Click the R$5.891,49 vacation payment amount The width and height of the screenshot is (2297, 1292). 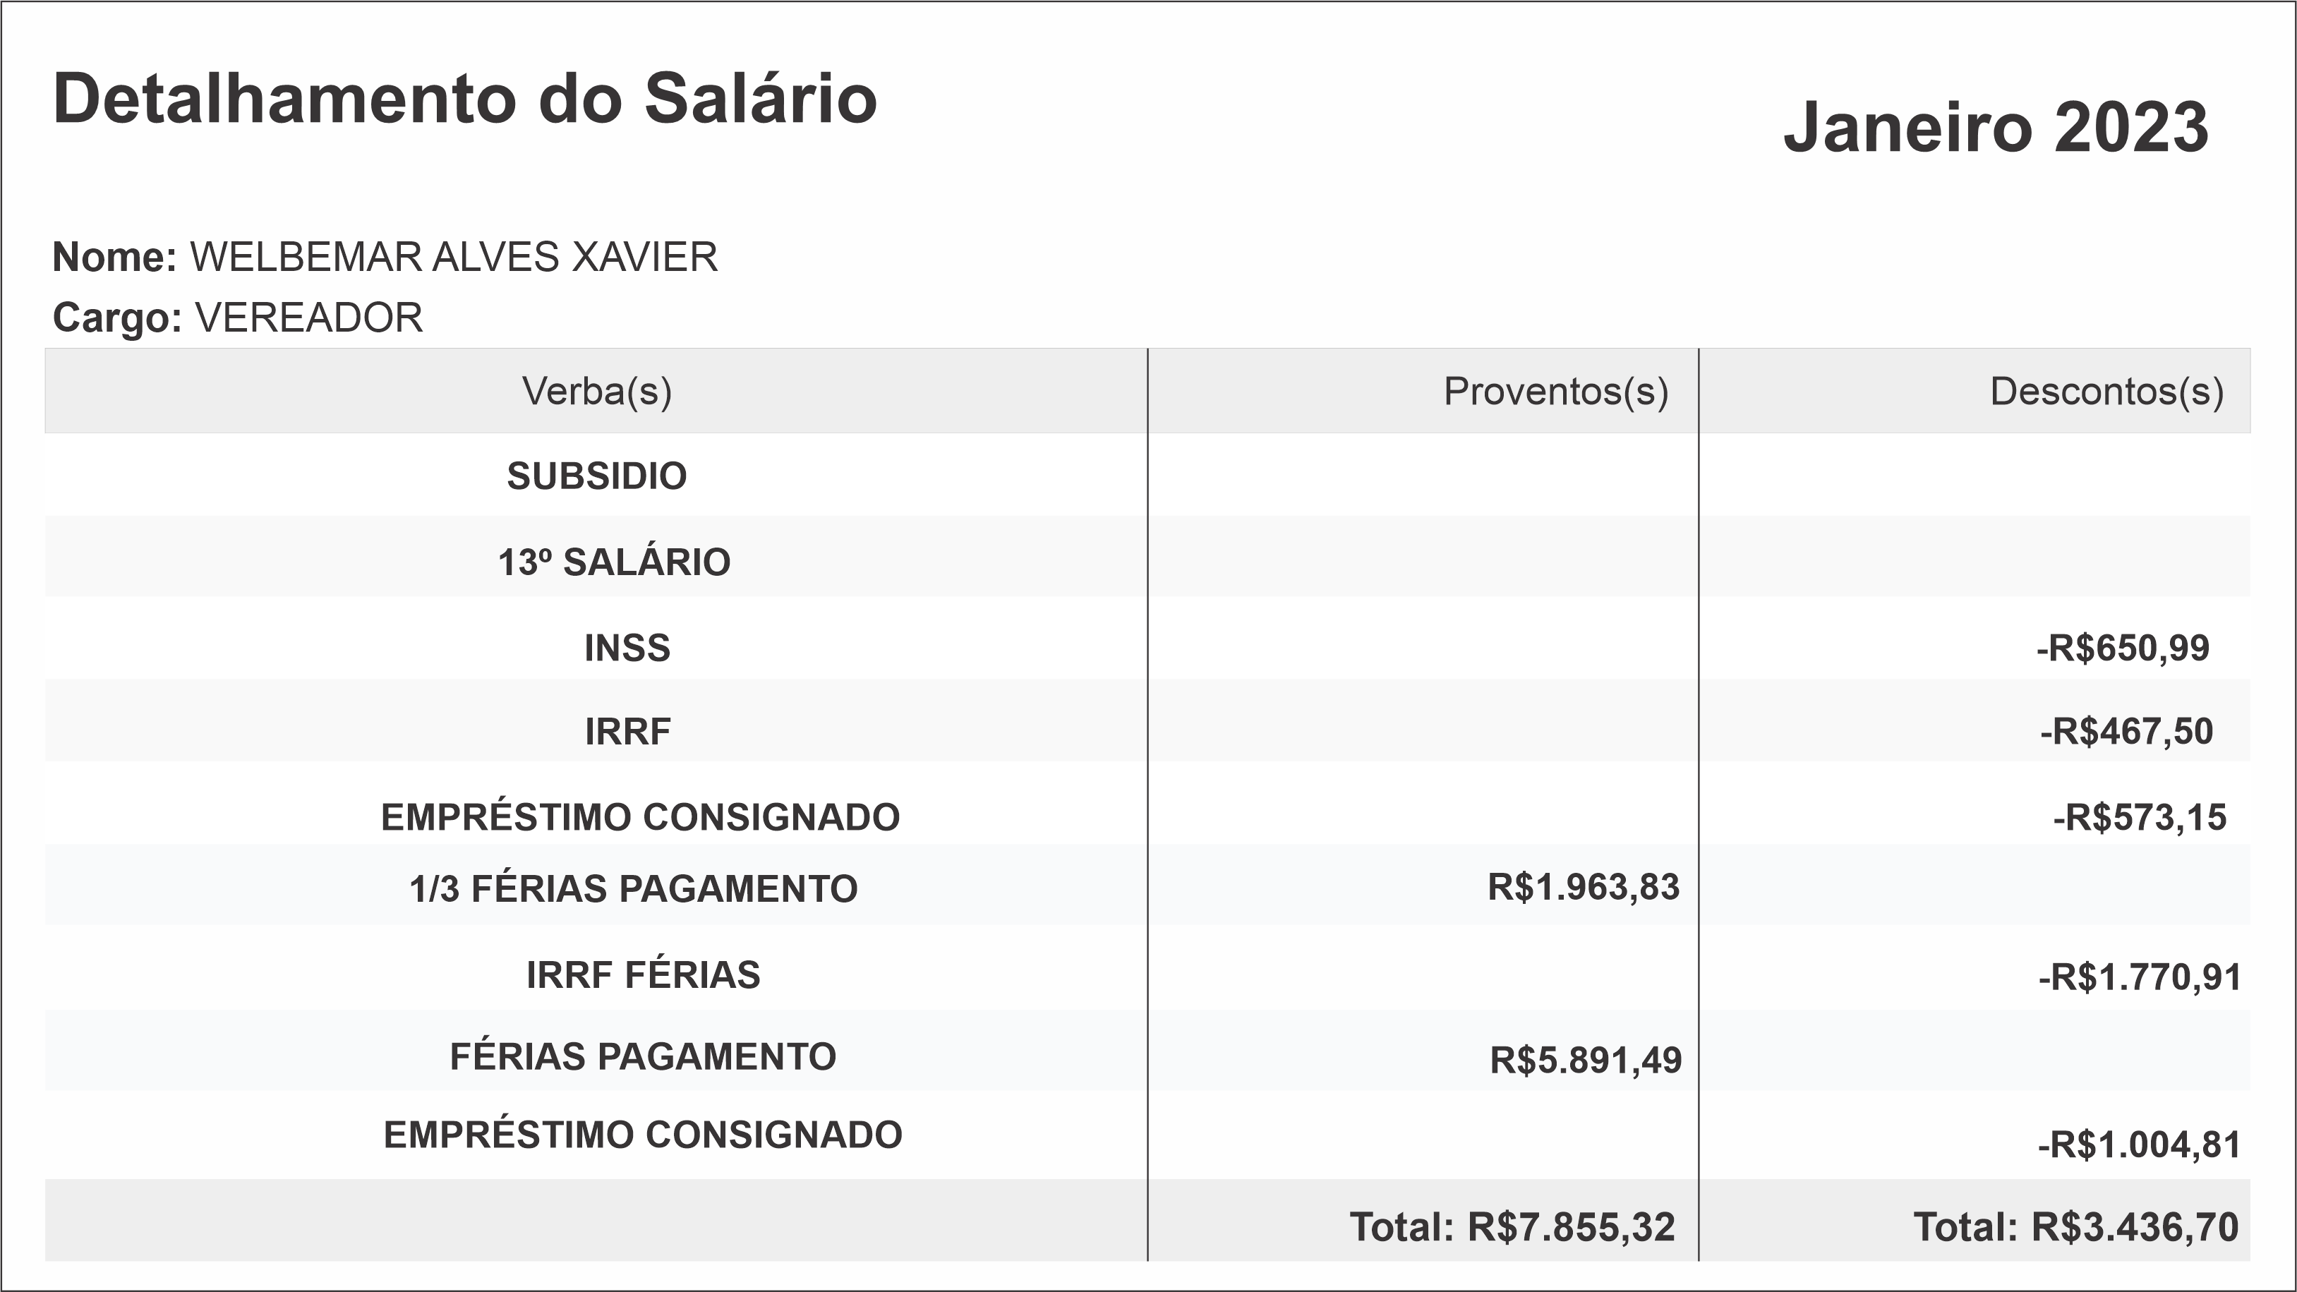click(x=1586, y=1060)
